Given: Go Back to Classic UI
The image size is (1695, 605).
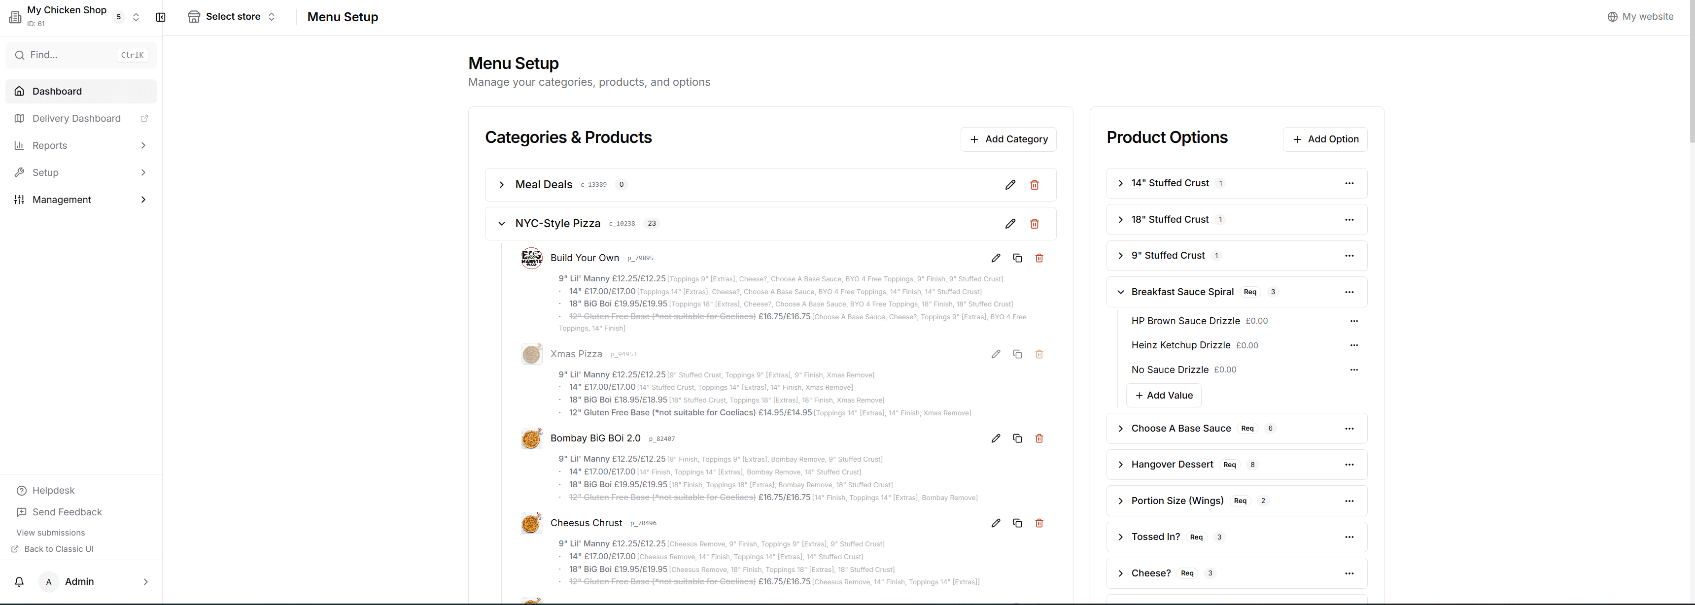Looking at the screenshot, I should (x=53, y=549).
